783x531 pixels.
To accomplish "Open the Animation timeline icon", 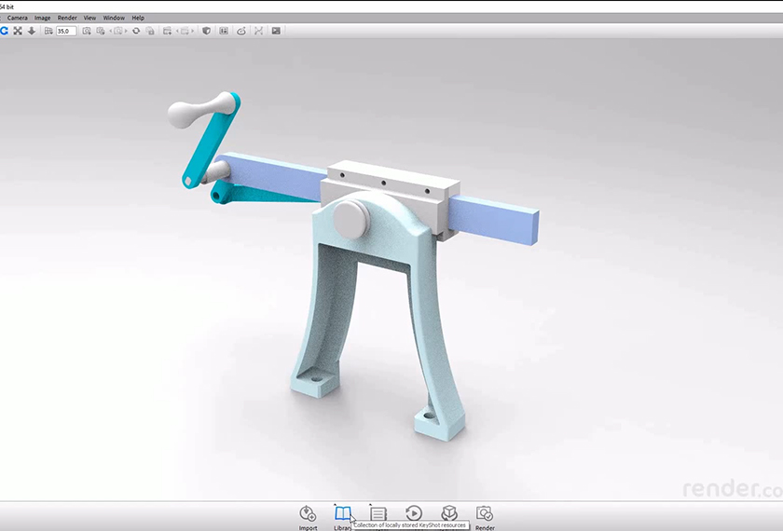I will [x=414, y=513].
